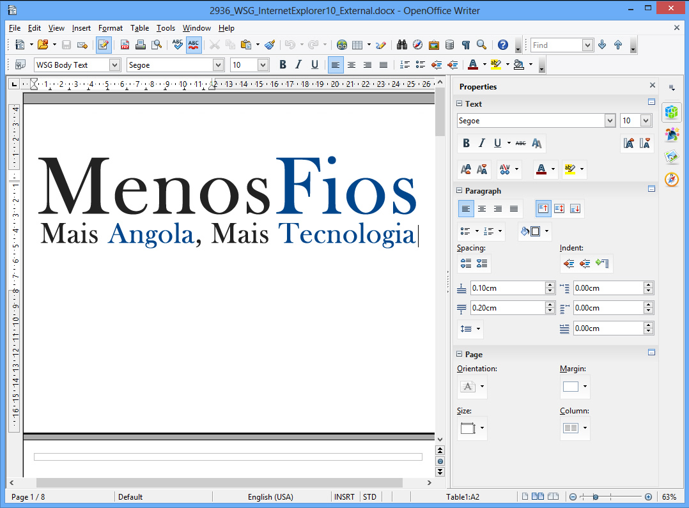Open the paragraph style dropdown WSG Body Text
This screenshot has width=689, height=508.
point(114,65)
